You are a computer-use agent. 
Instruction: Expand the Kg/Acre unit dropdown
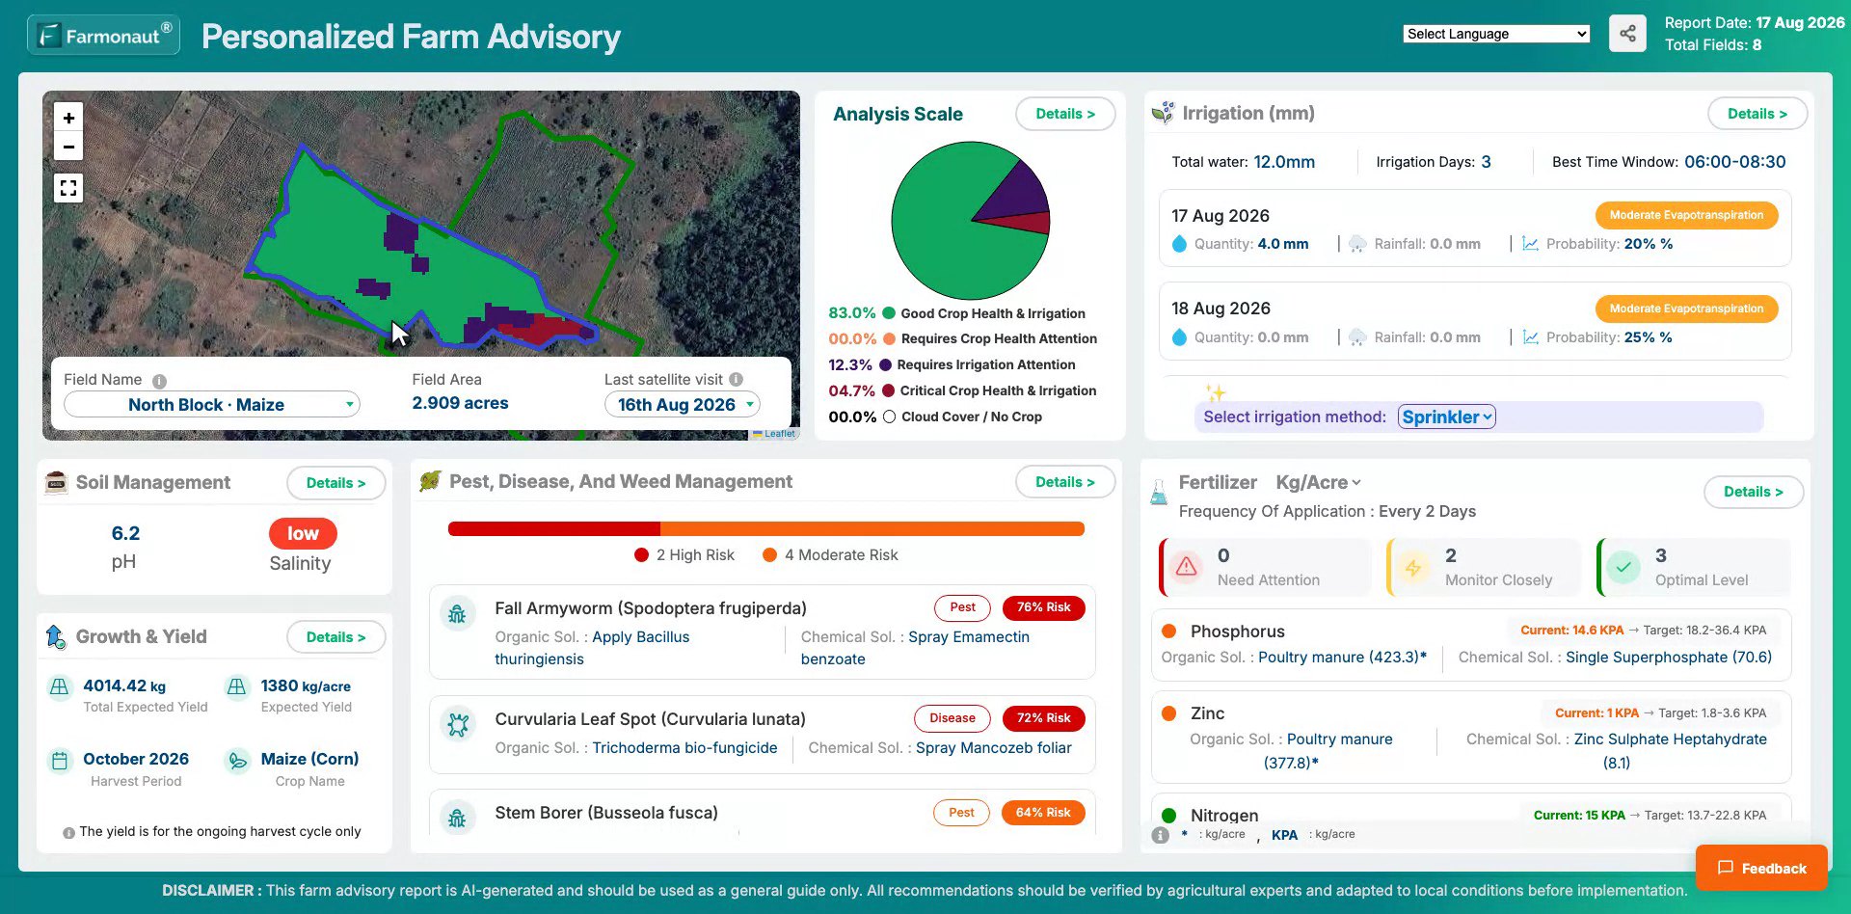(x=1319, y=482)
